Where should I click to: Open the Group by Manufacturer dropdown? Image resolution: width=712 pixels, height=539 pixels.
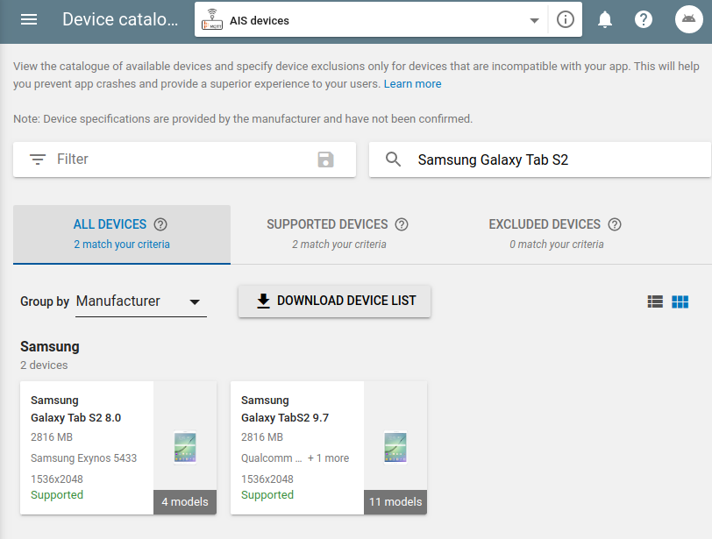pyautogui.click(x=141, y=301)
